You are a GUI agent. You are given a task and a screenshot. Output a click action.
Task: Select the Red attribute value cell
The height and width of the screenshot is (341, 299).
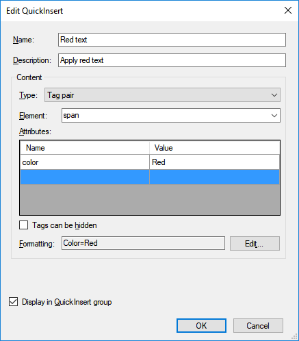214,162
